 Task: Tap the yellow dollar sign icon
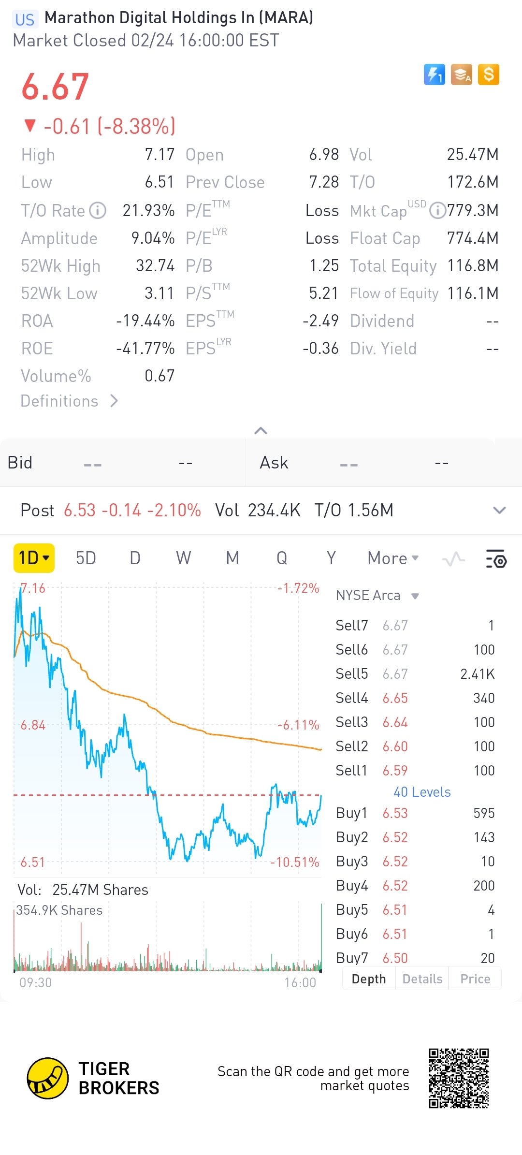[489, 75]
